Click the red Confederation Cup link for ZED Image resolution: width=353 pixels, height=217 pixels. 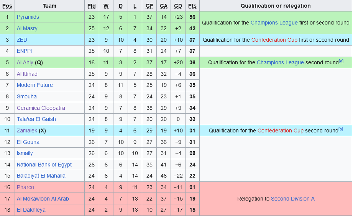tap(274, 40)
